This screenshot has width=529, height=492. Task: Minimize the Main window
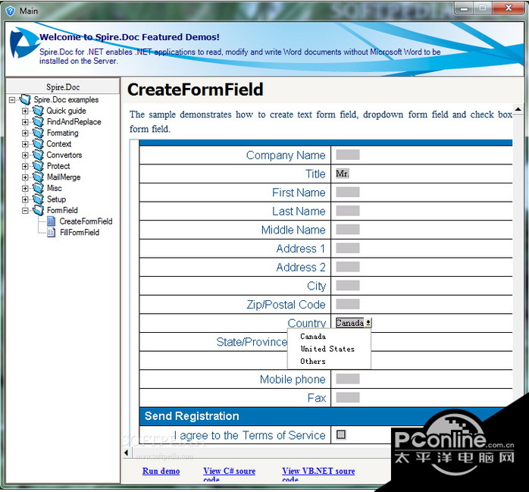pyautogui.click(x=464, y=8)
